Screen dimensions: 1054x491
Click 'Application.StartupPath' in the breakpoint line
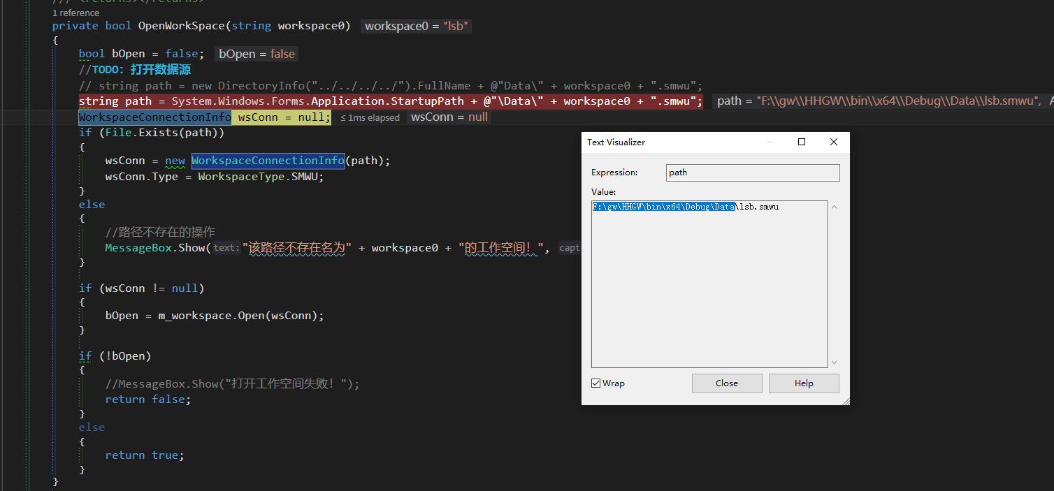[386, 101]
